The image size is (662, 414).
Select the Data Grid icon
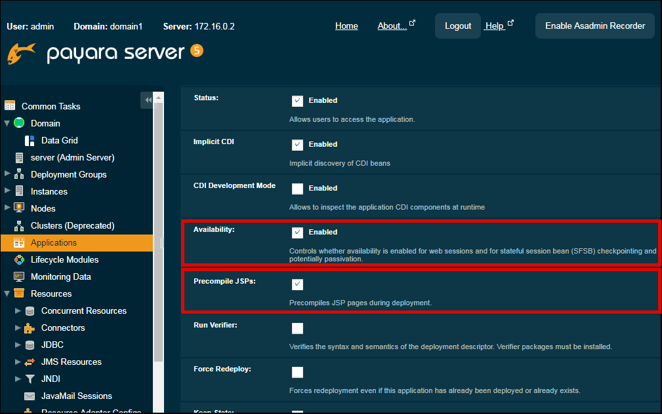click(30, 140)
